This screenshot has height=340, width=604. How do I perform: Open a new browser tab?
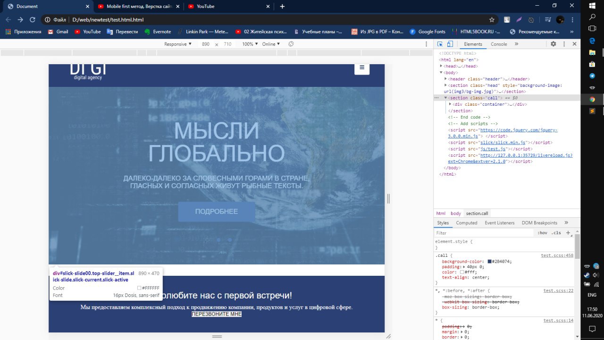(282, 7)
